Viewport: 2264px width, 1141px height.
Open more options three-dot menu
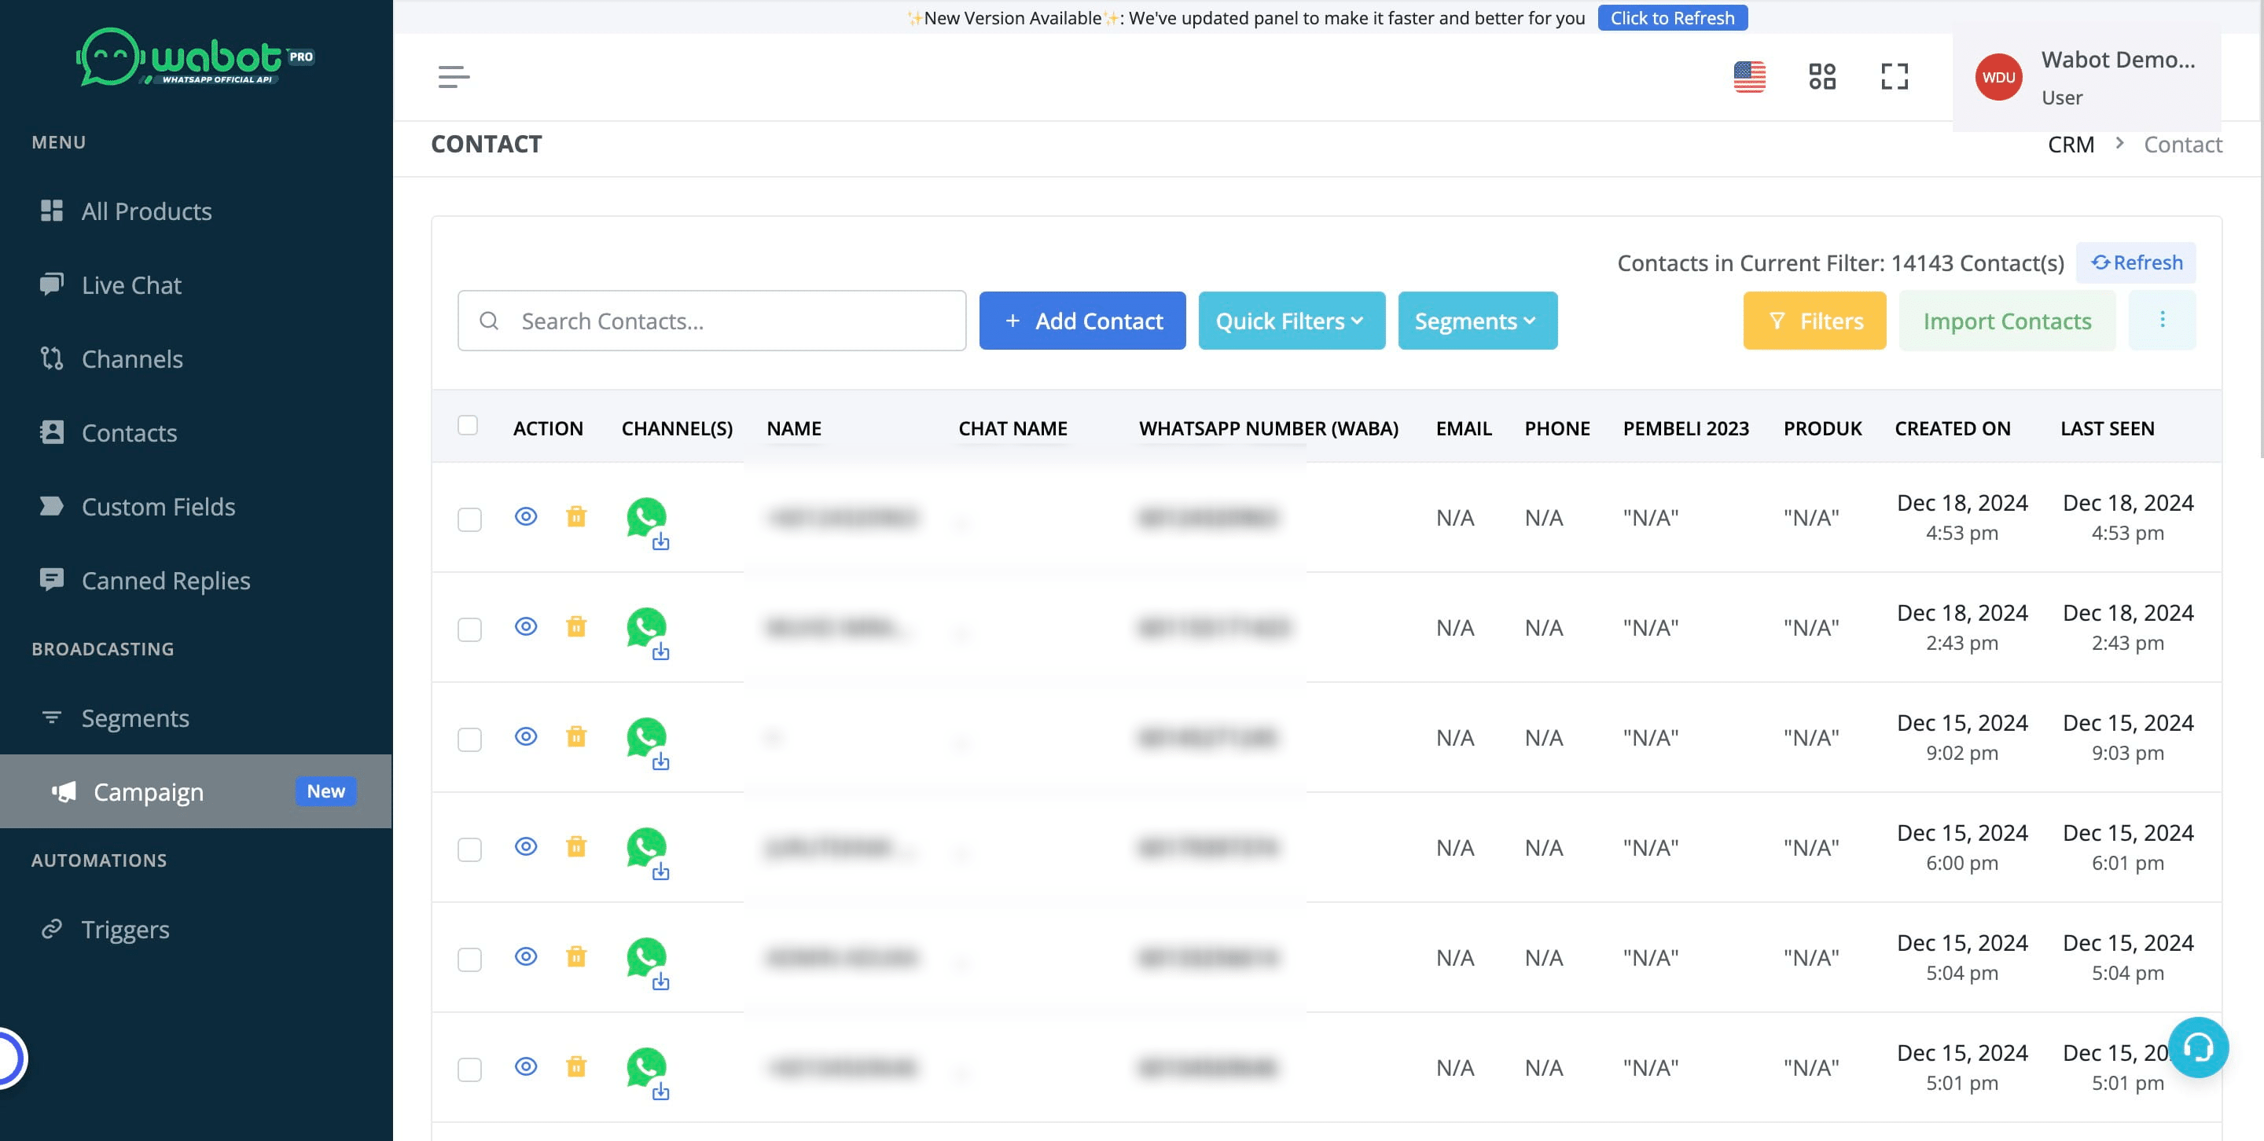click(x=2162, y=321)
